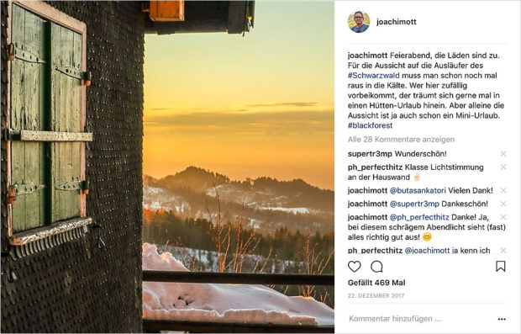
Task: Delete the @butasankatori Vielen Dank comment X
Action: [503, 190]
